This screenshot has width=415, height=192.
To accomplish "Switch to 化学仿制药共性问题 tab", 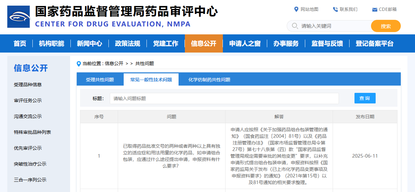I will tap(209, 80).
